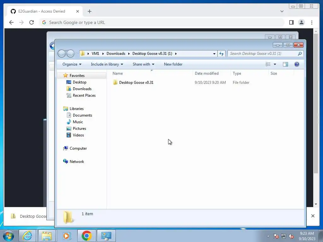Toggle the preview pane
This screenshot has width=323, height=242.
(x=285, y=64)
